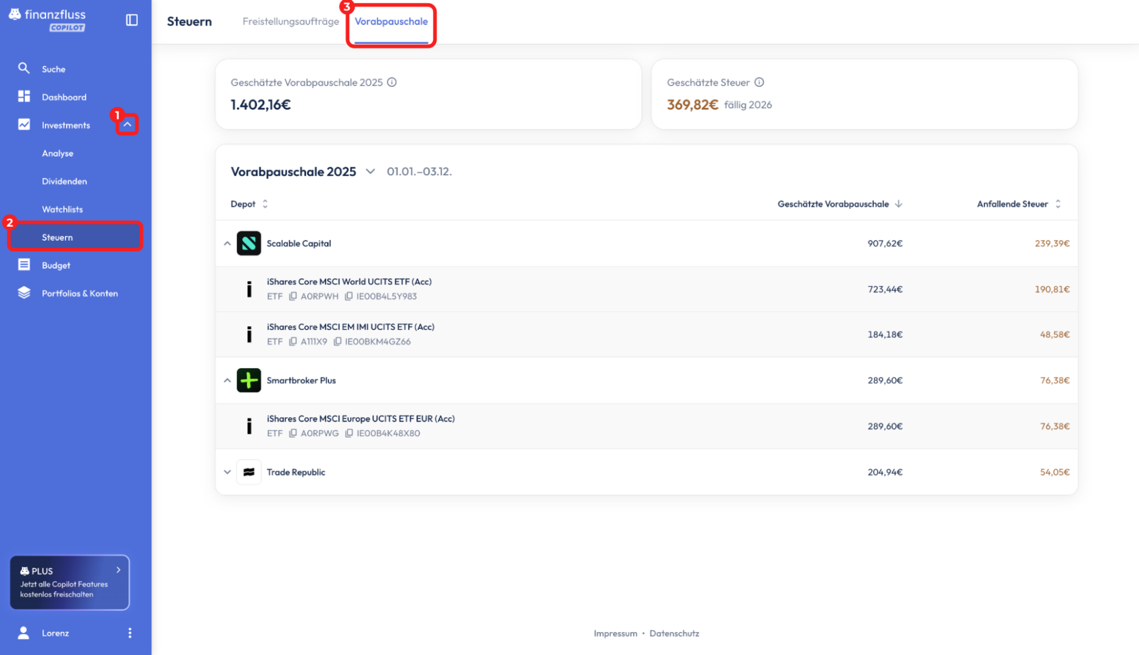Click the PLUS upgrade banner
Image resolution: width=1139 pixels, height=655 pixels.
[x=70, y=582]
